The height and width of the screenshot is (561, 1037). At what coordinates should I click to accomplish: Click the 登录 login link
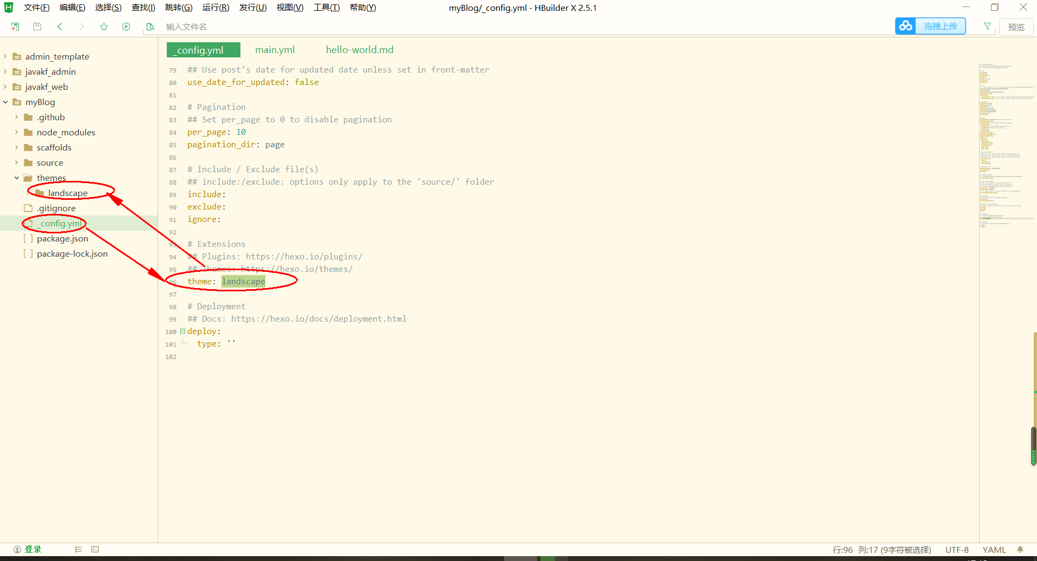pyautogui.click(x=33, y=550)
